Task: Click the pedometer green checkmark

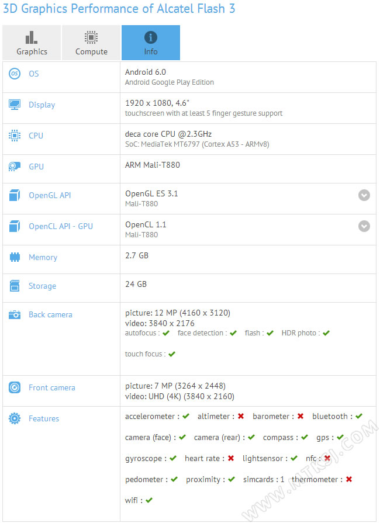Action: pyautogui.click(x=174, y=479)
